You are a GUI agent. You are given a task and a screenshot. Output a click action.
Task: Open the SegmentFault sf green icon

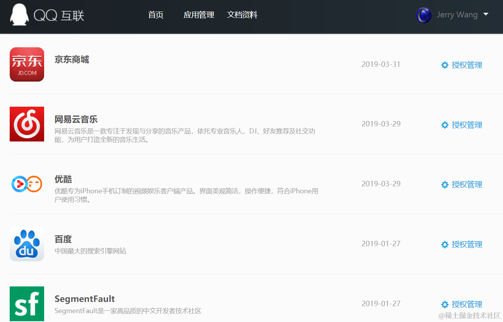[x=27, y=304]
